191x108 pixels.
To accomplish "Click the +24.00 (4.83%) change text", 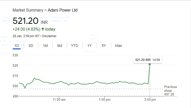I will tap(26, 29).
